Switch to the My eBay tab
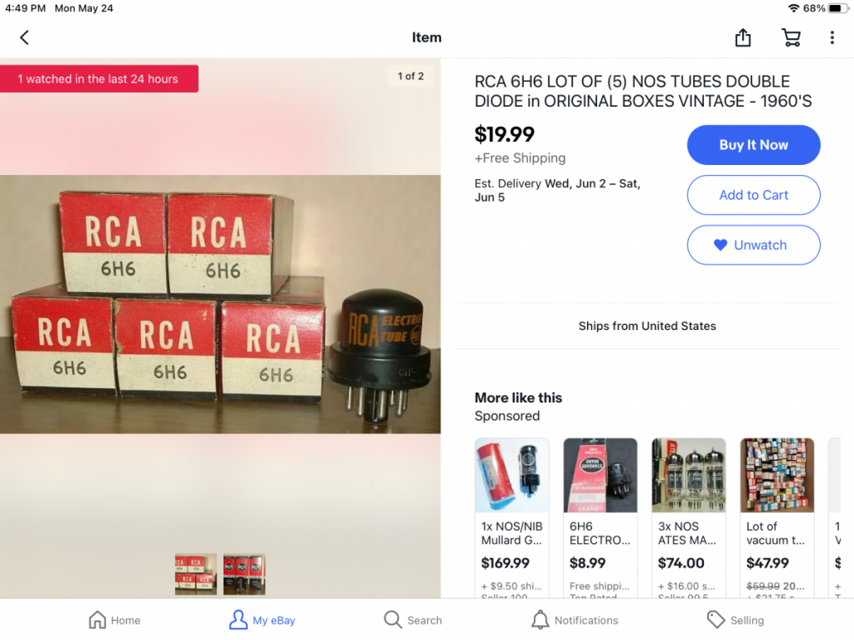Image resolution: width=854 pixels, height=640 pixels. 262,620
